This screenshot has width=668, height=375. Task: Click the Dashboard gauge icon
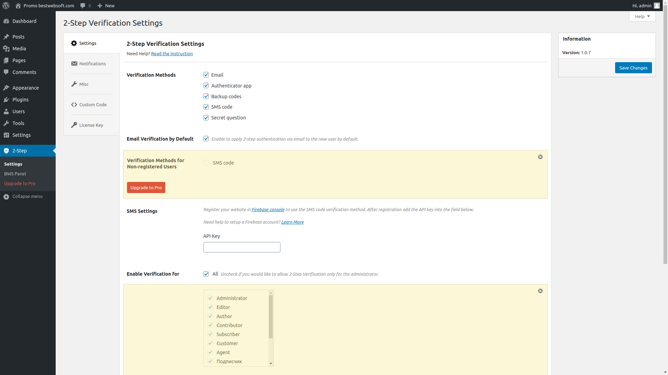click(x=6, y=21)
